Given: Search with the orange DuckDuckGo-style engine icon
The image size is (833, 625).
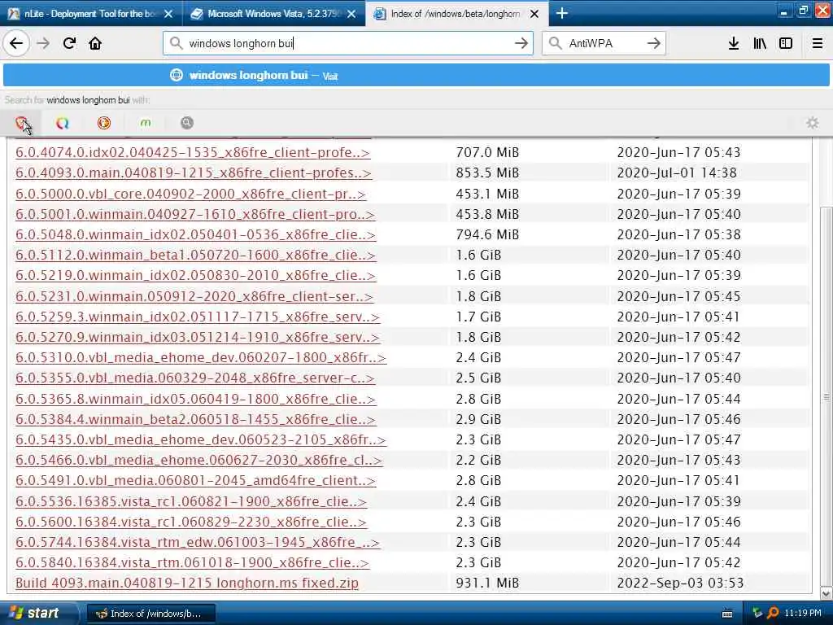Looking at the screenshot, I should point(103,123).
